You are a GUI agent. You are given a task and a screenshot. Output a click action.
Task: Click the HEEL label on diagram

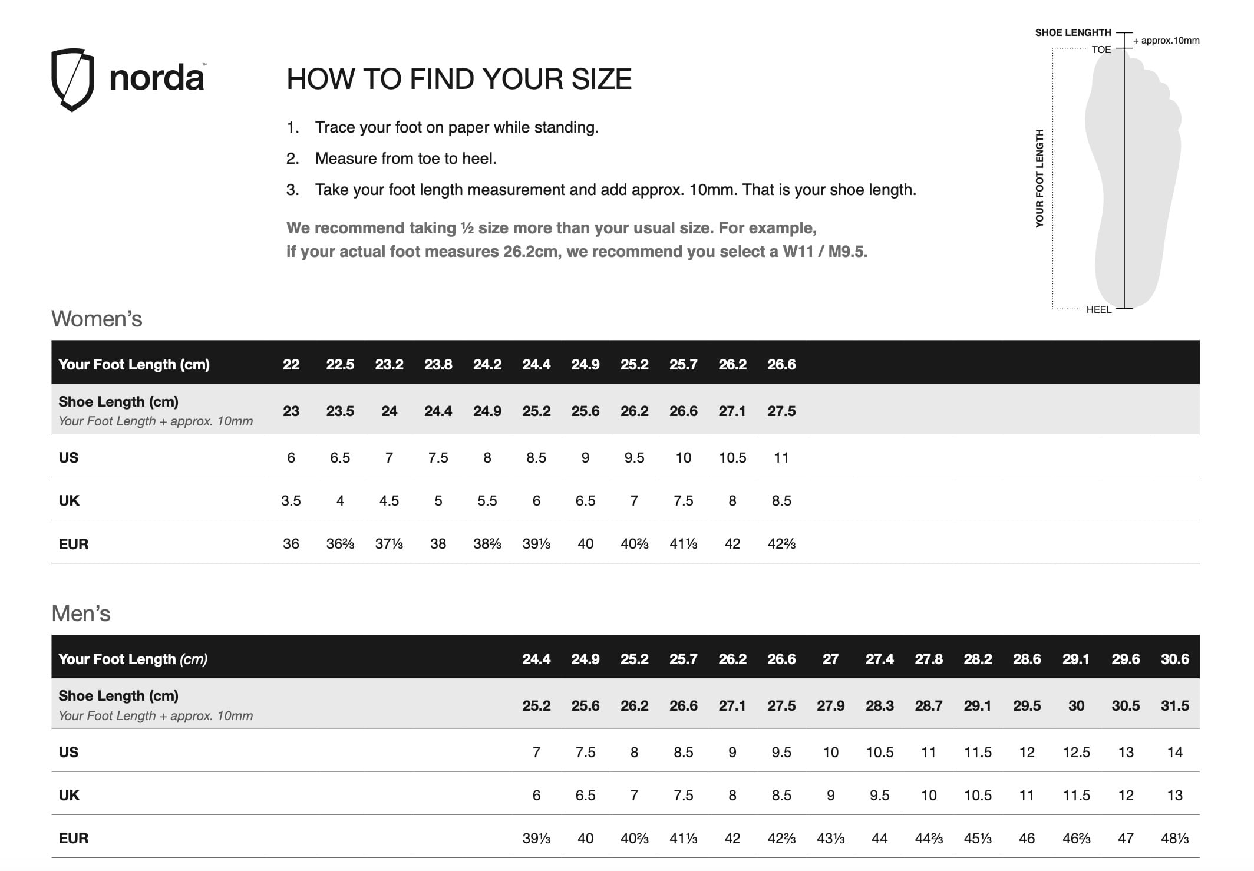click(1099, 309)
